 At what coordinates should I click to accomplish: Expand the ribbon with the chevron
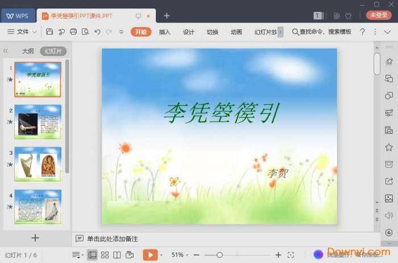pyautogui.click(x=387, y=32)
